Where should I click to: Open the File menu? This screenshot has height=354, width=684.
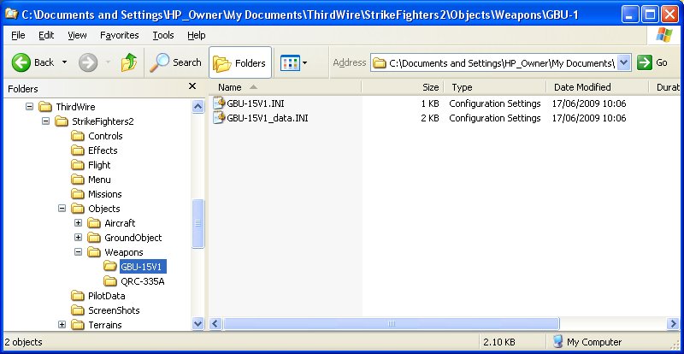18,35
